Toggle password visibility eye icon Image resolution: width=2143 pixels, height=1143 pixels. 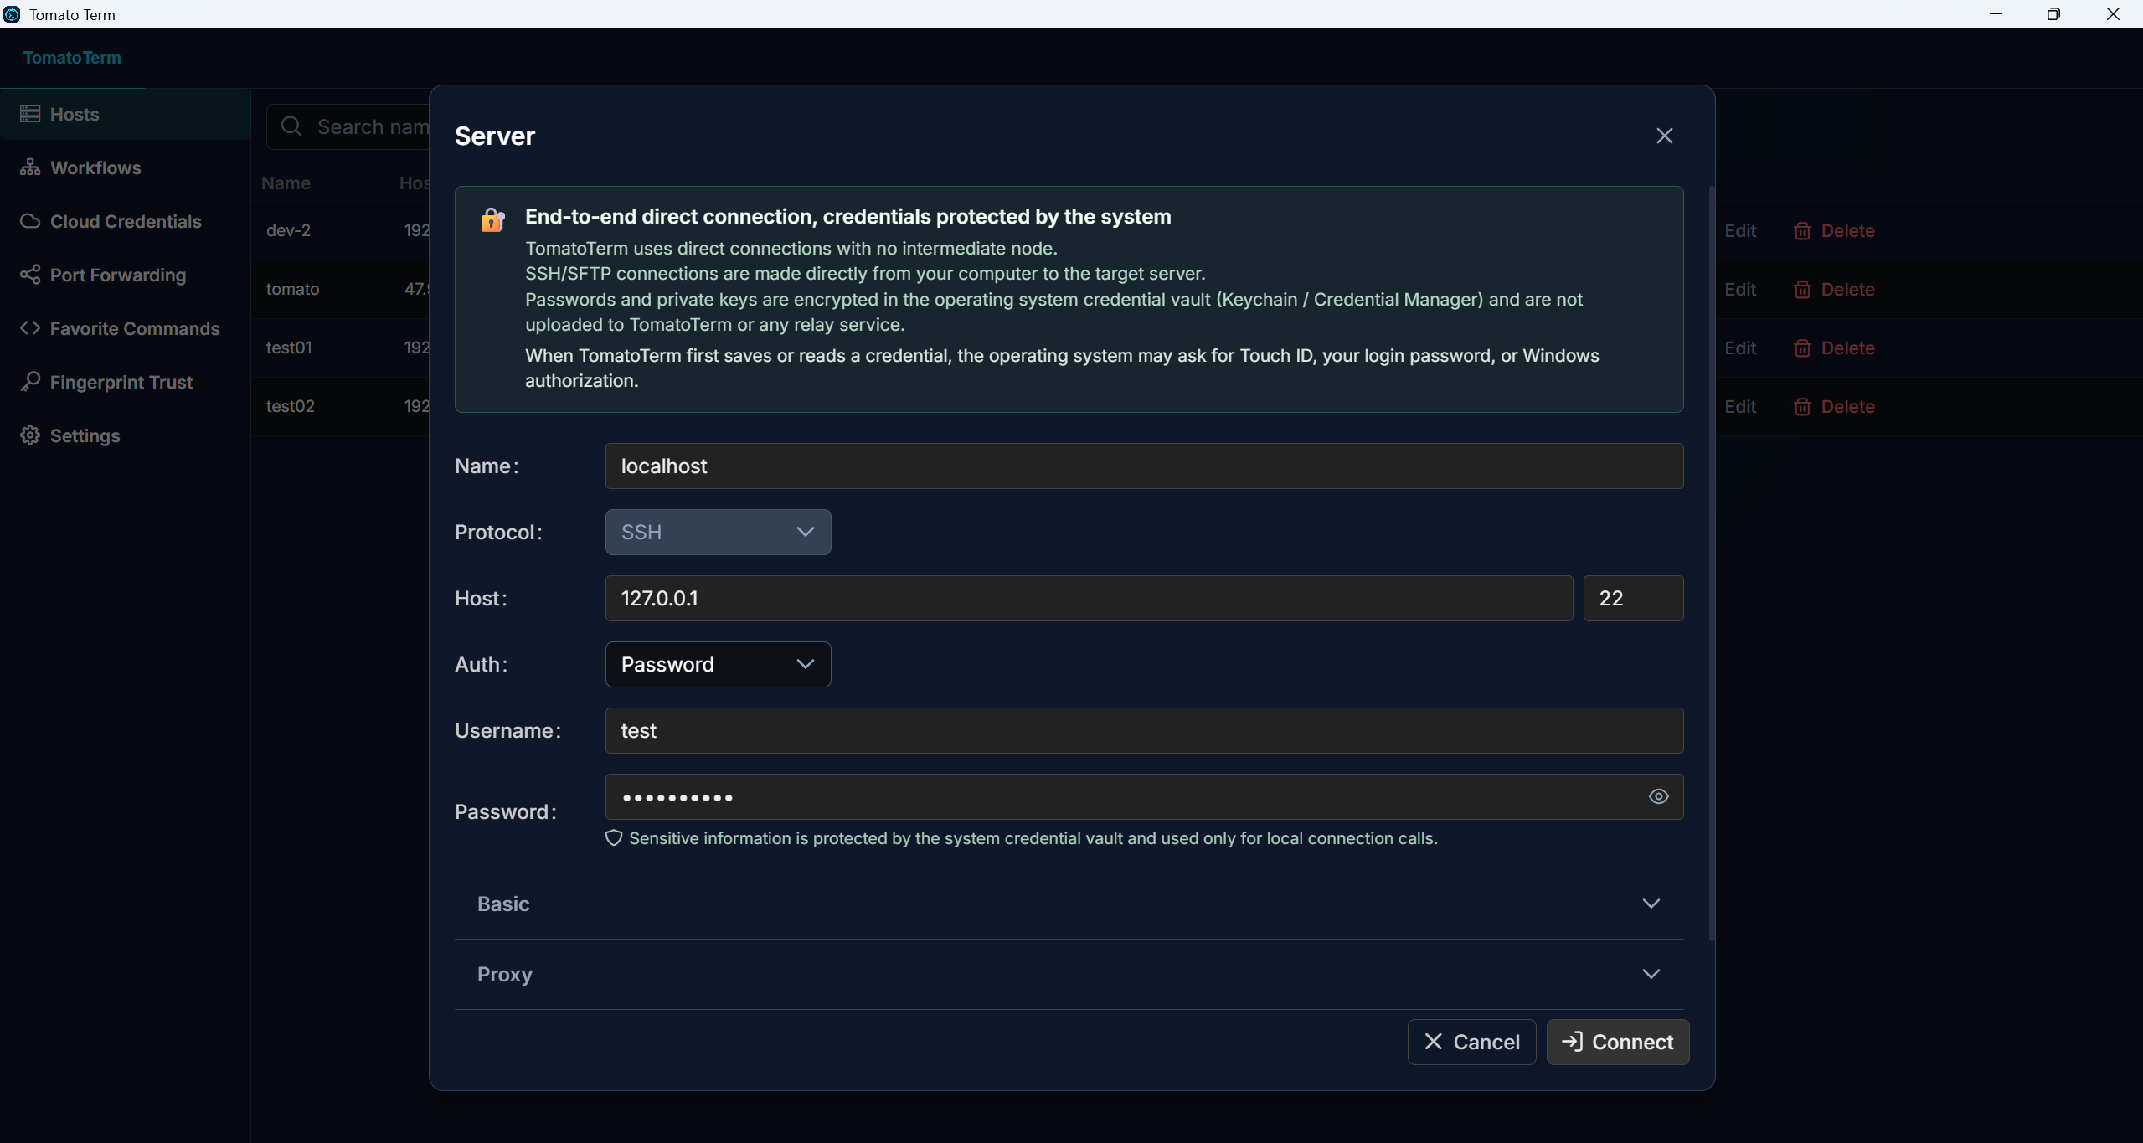coord(1658,796)
